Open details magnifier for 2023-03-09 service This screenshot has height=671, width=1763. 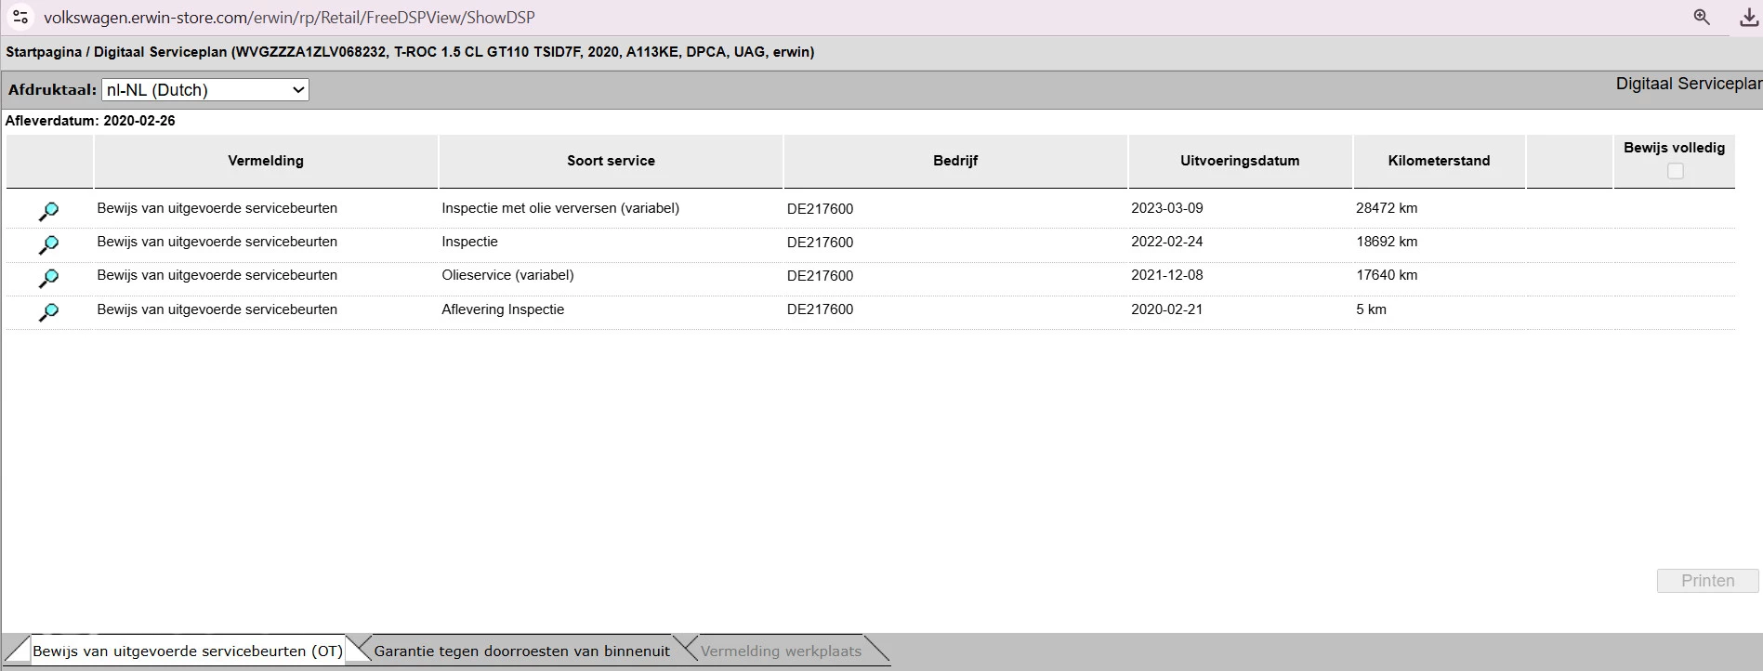[x=48, y=212]
